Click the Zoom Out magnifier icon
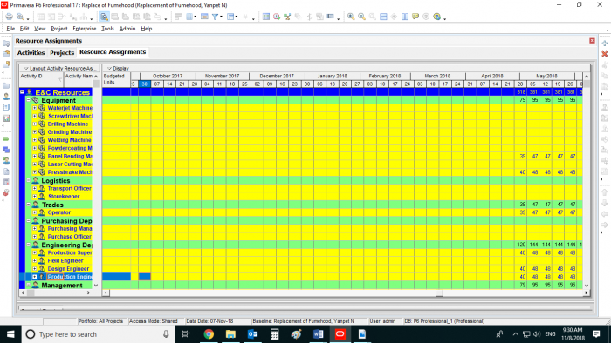This screenshot has width=611, height=343. 361,17
